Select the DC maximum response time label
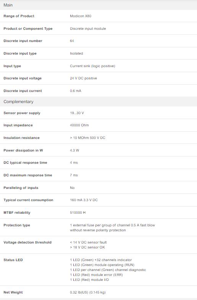Image resolution: width=197 pixels, height=300 pixels. point(28,175)
